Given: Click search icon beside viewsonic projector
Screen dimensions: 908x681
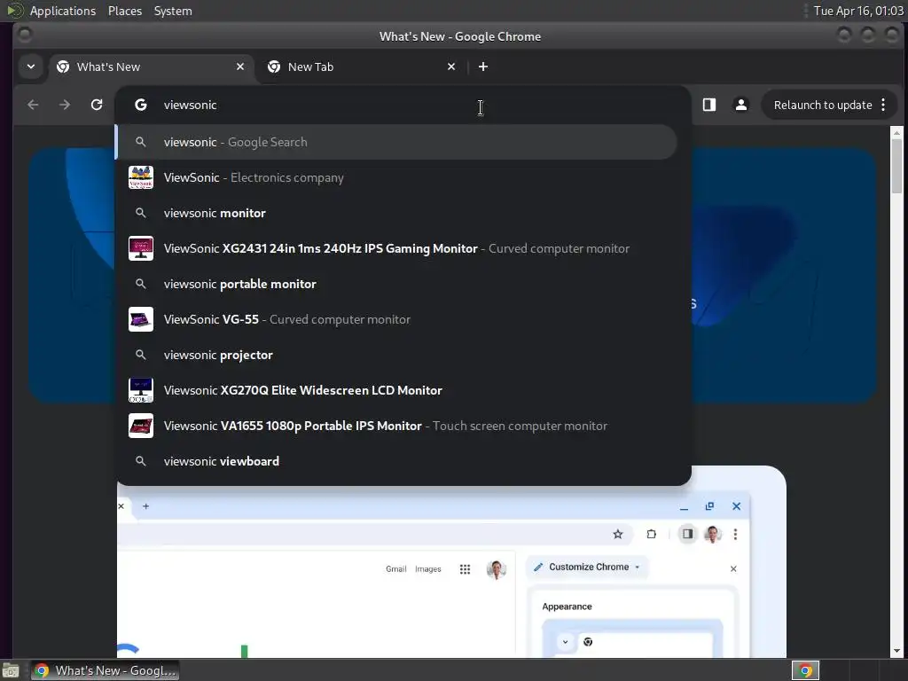Looking at the screenshot, I should (141, 355).
